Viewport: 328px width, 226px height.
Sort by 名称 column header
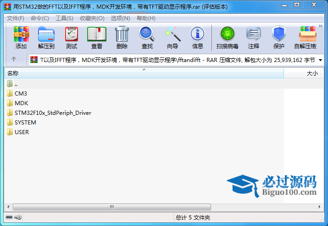(x=144, y=73)
